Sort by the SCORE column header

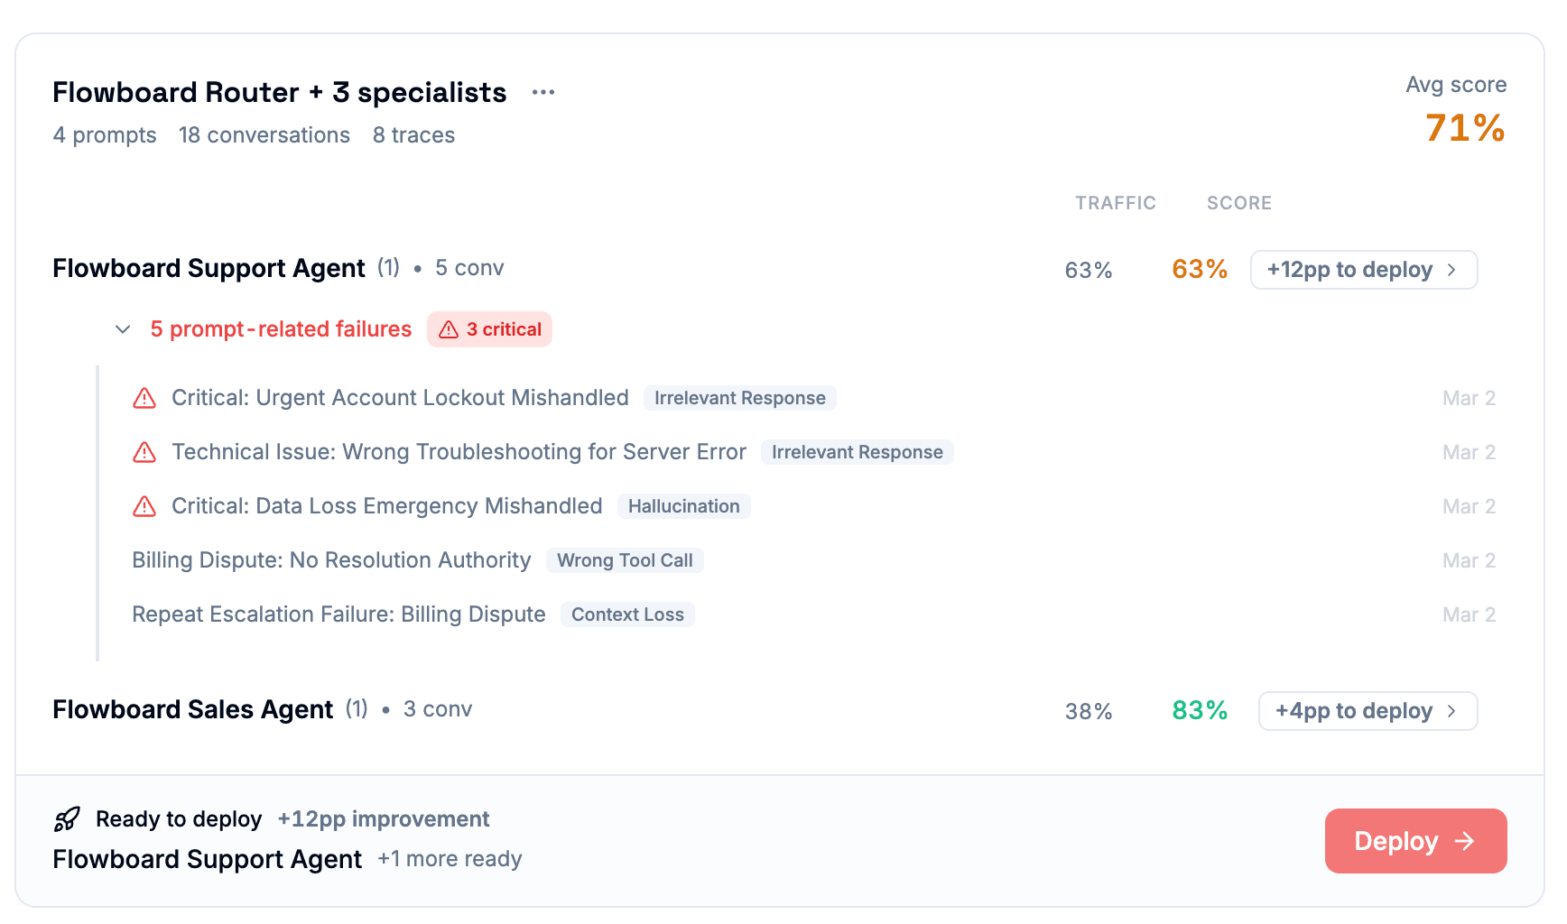(1238, 203)
